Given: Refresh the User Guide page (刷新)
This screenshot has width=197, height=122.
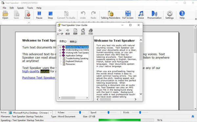Looking at the screenshot, I should tap(76, 32).
